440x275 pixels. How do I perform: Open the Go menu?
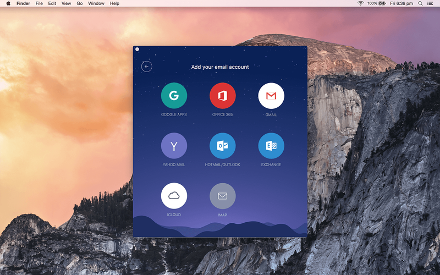[x=80, y=3]
